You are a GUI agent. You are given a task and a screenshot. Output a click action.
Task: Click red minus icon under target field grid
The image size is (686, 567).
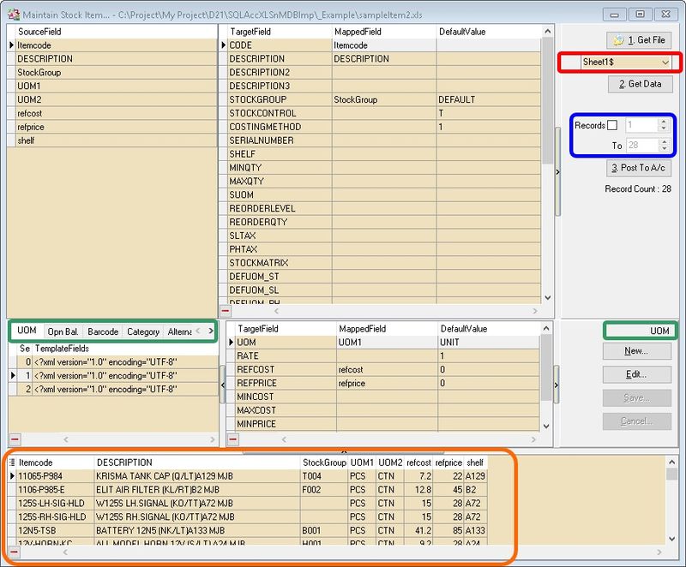click(226, 312)
